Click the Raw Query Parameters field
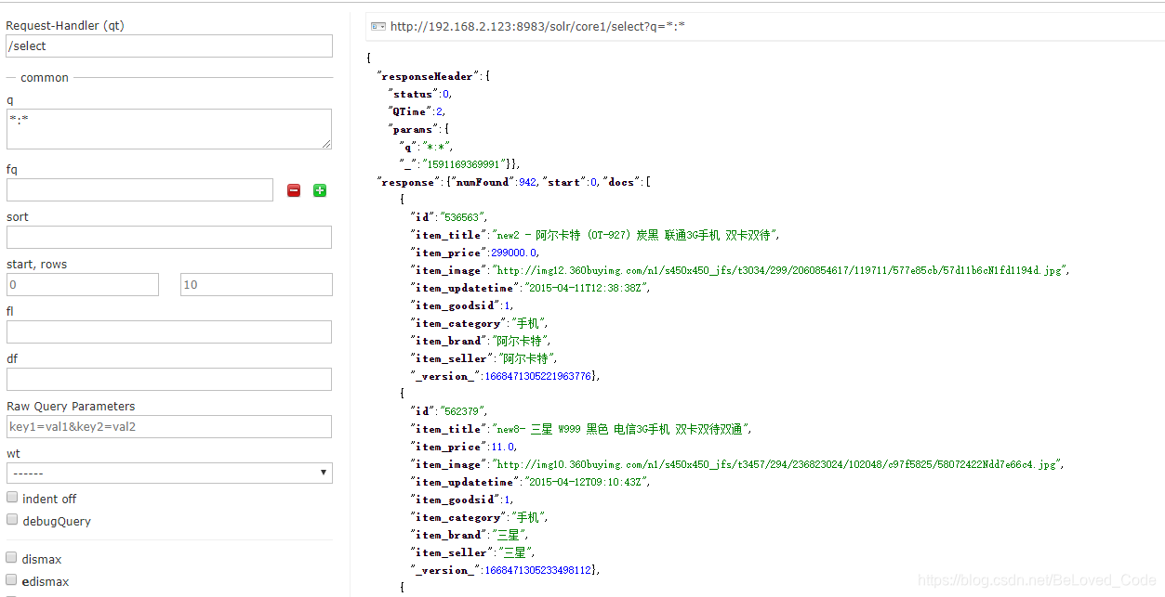The height and width of the screenshot is (597, 1165). (169, 427)
